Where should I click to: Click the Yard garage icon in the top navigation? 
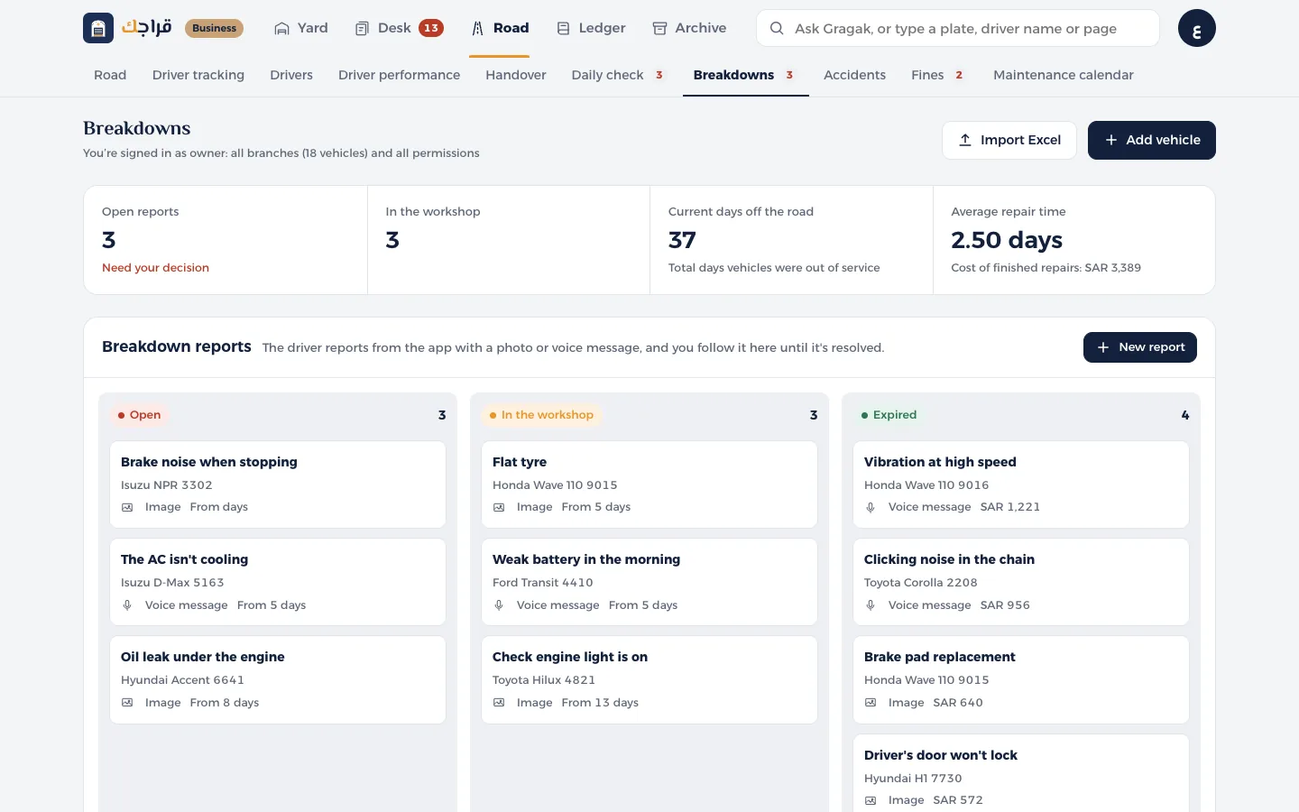(281, 29)
